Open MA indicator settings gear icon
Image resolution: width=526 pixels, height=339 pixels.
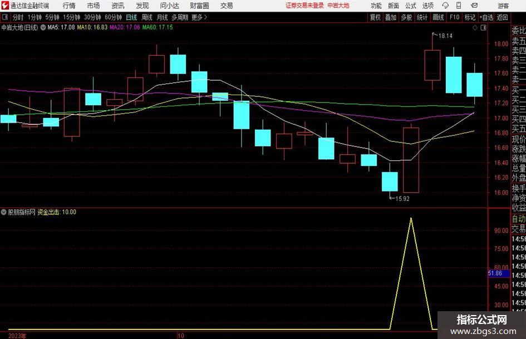(x=43, y=27)
